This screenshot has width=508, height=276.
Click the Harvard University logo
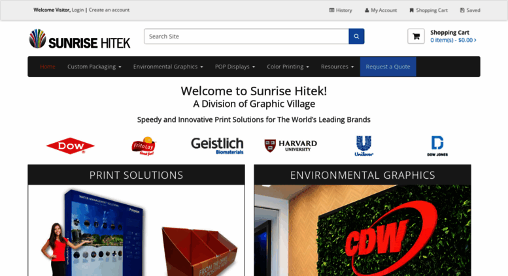point(290,146)
